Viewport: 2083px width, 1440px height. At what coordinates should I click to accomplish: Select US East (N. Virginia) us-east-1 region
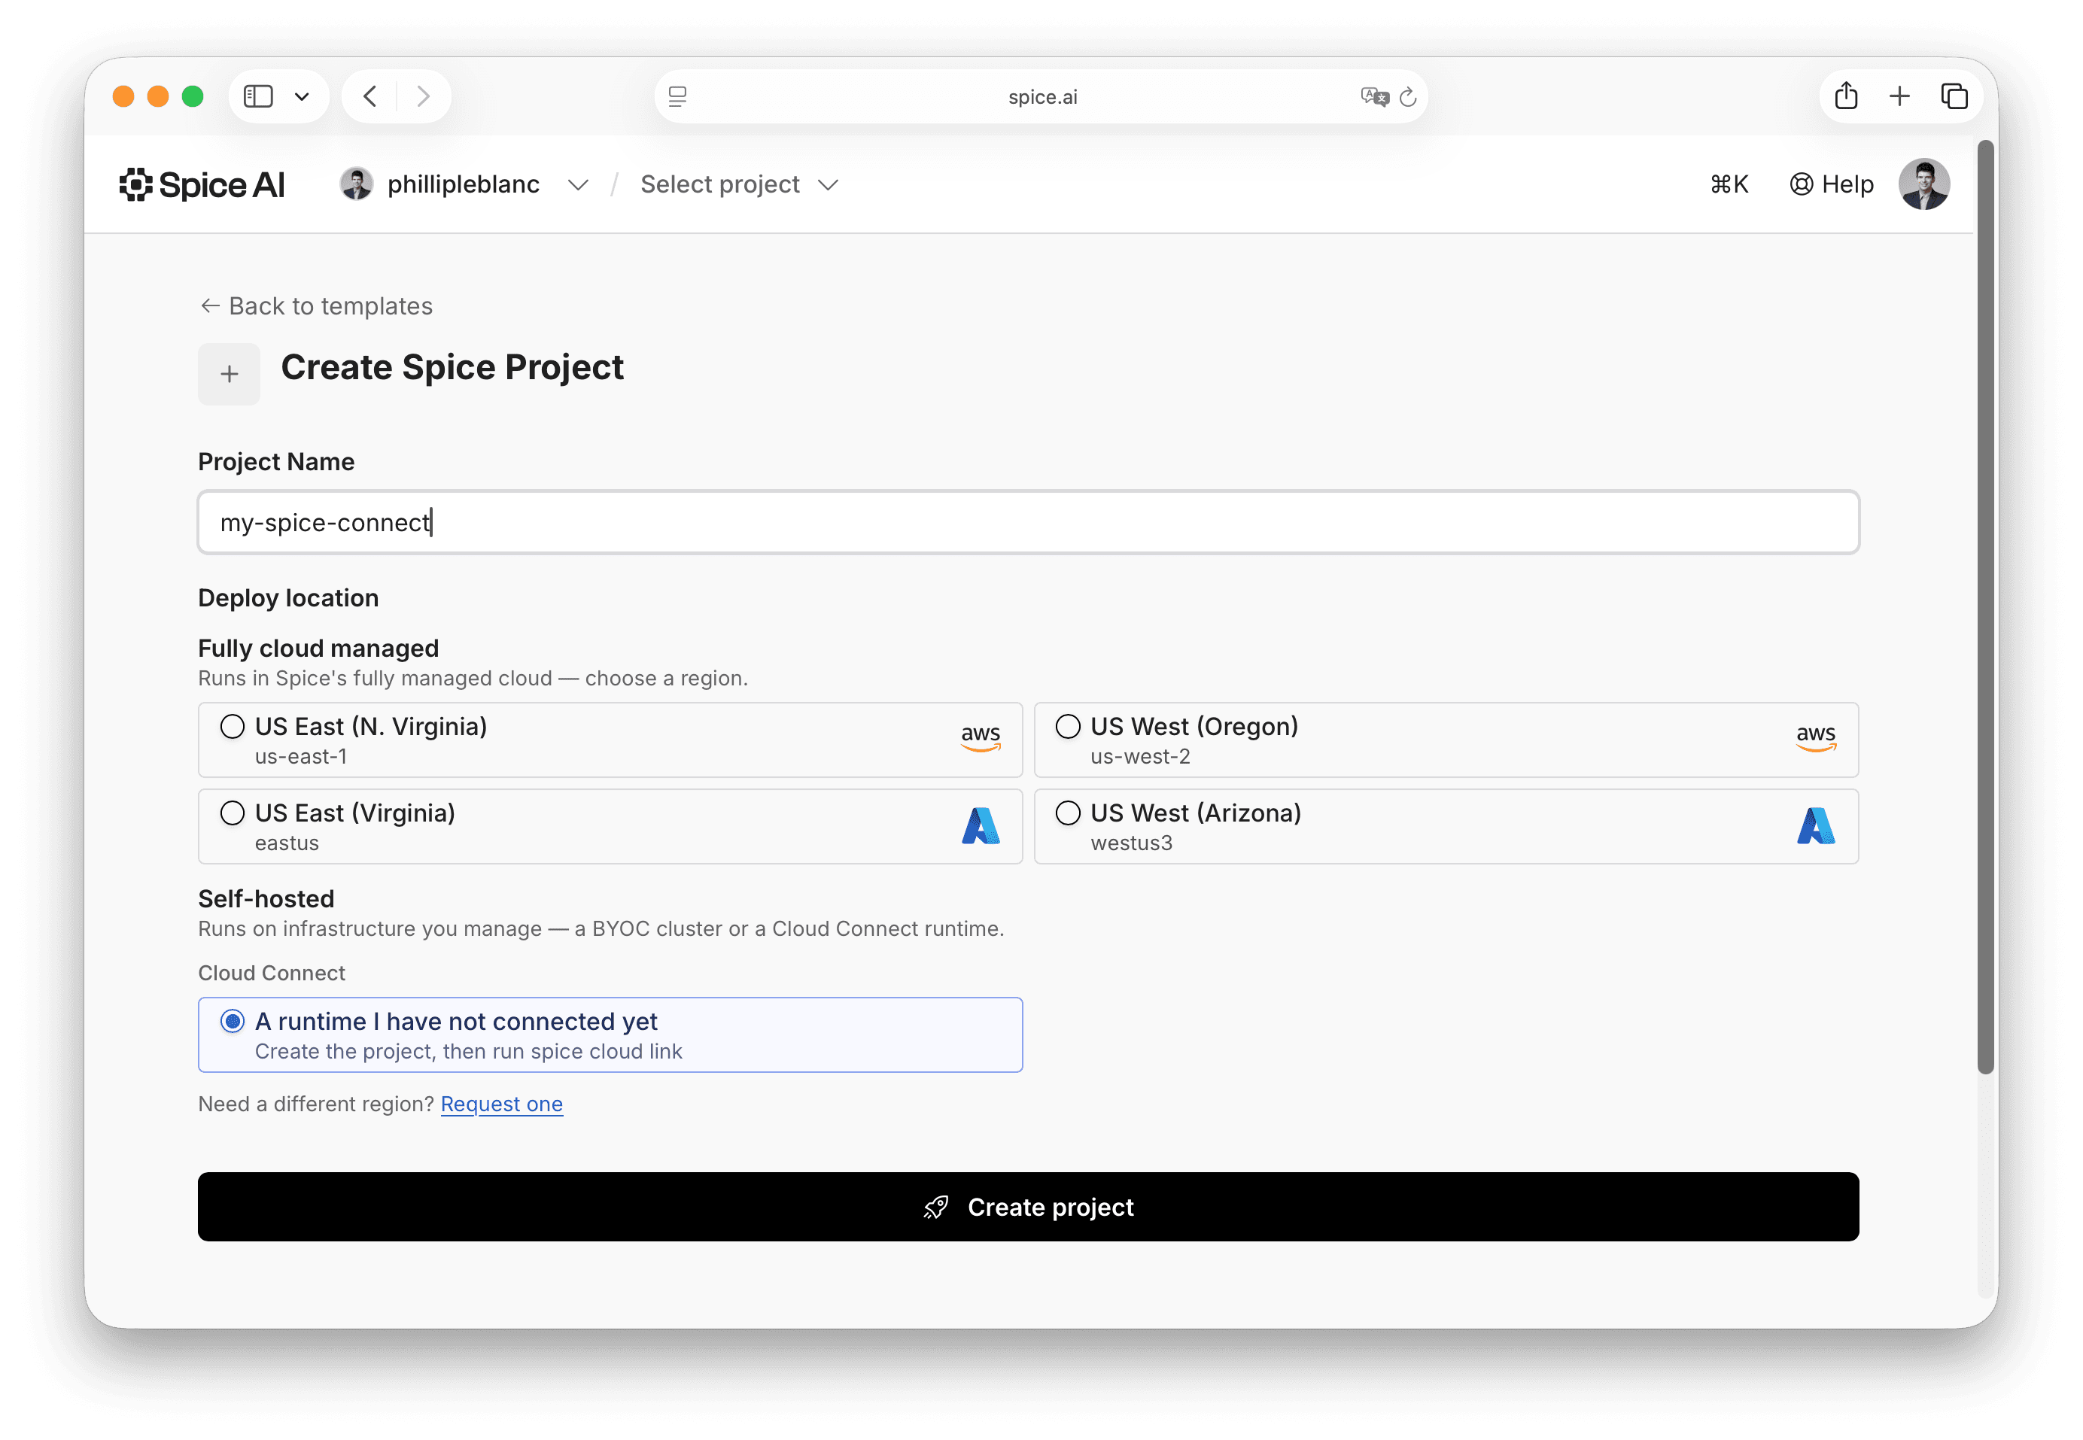pyautogui.click(x=610, y=740)
